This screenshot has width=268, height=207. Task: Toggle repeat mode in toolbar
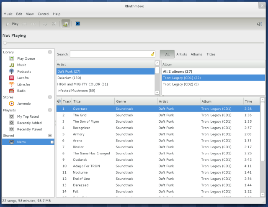point(45,24)
